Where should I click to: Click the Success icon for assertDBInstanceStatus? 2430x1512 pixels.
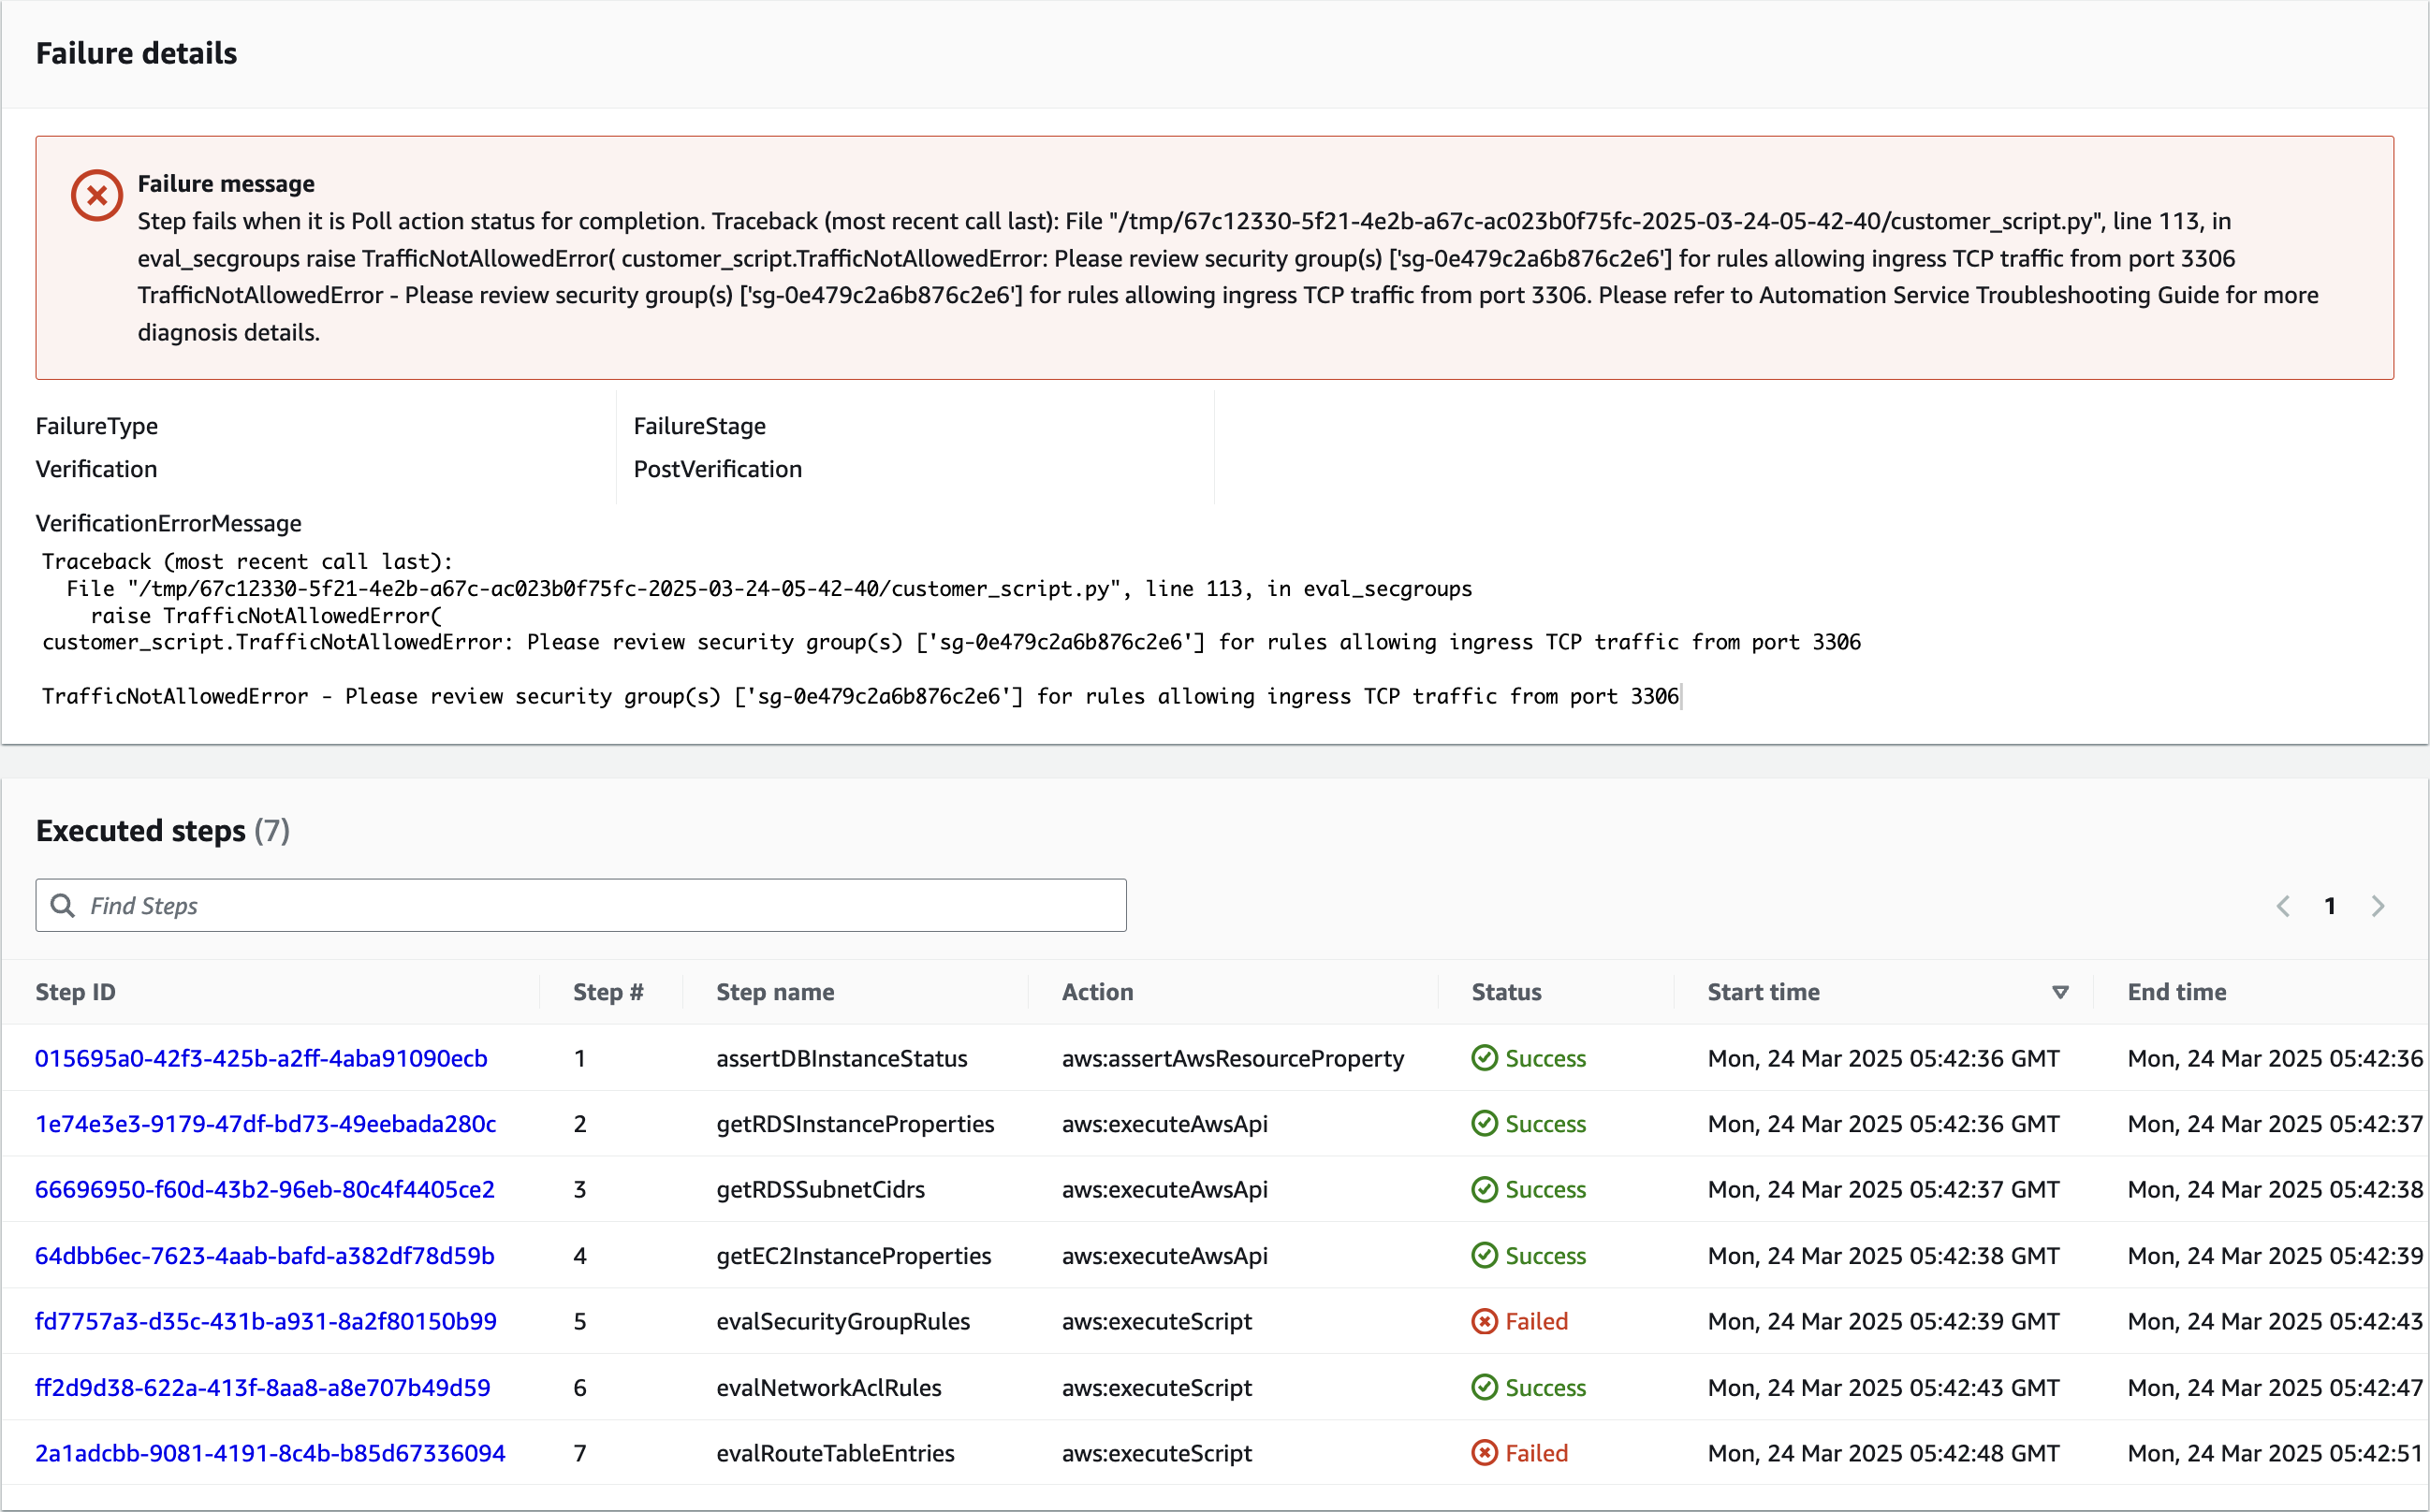point(1485,1057)
